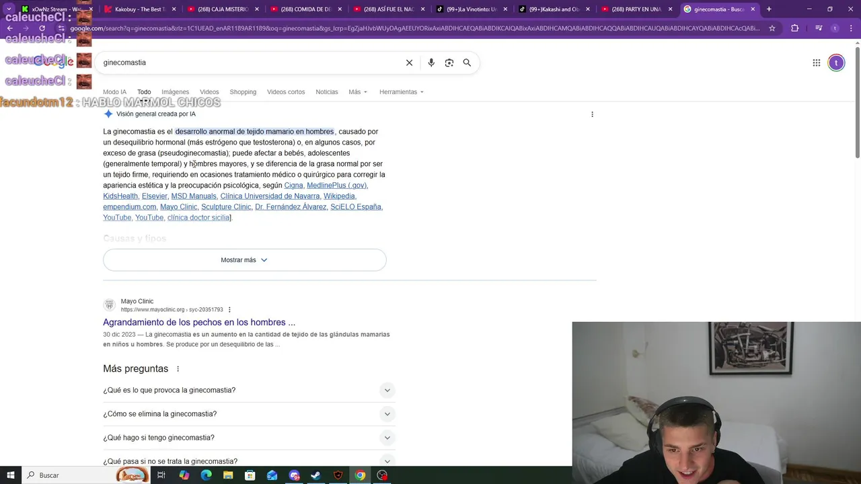Open the Sculpture Clinic source link

[x=226, y=207]
